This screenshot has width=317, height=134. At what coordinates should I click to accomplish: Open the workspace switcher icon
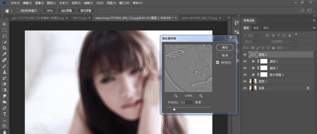[x=310, y=10]
